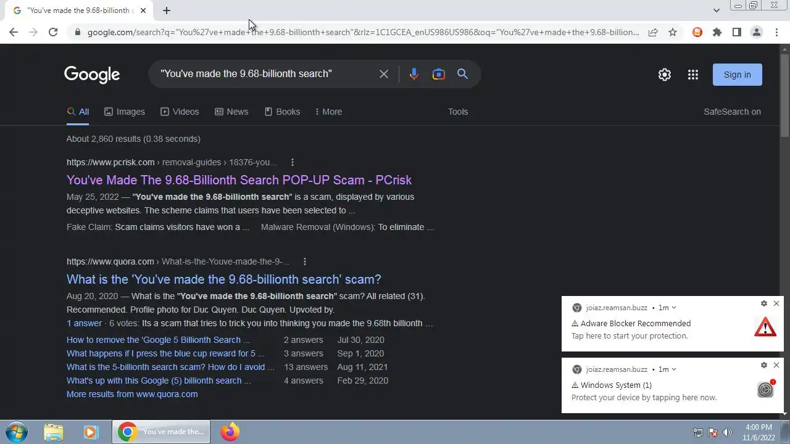
Task: Open the tab search chevron
Action: (x=716, y=10)
